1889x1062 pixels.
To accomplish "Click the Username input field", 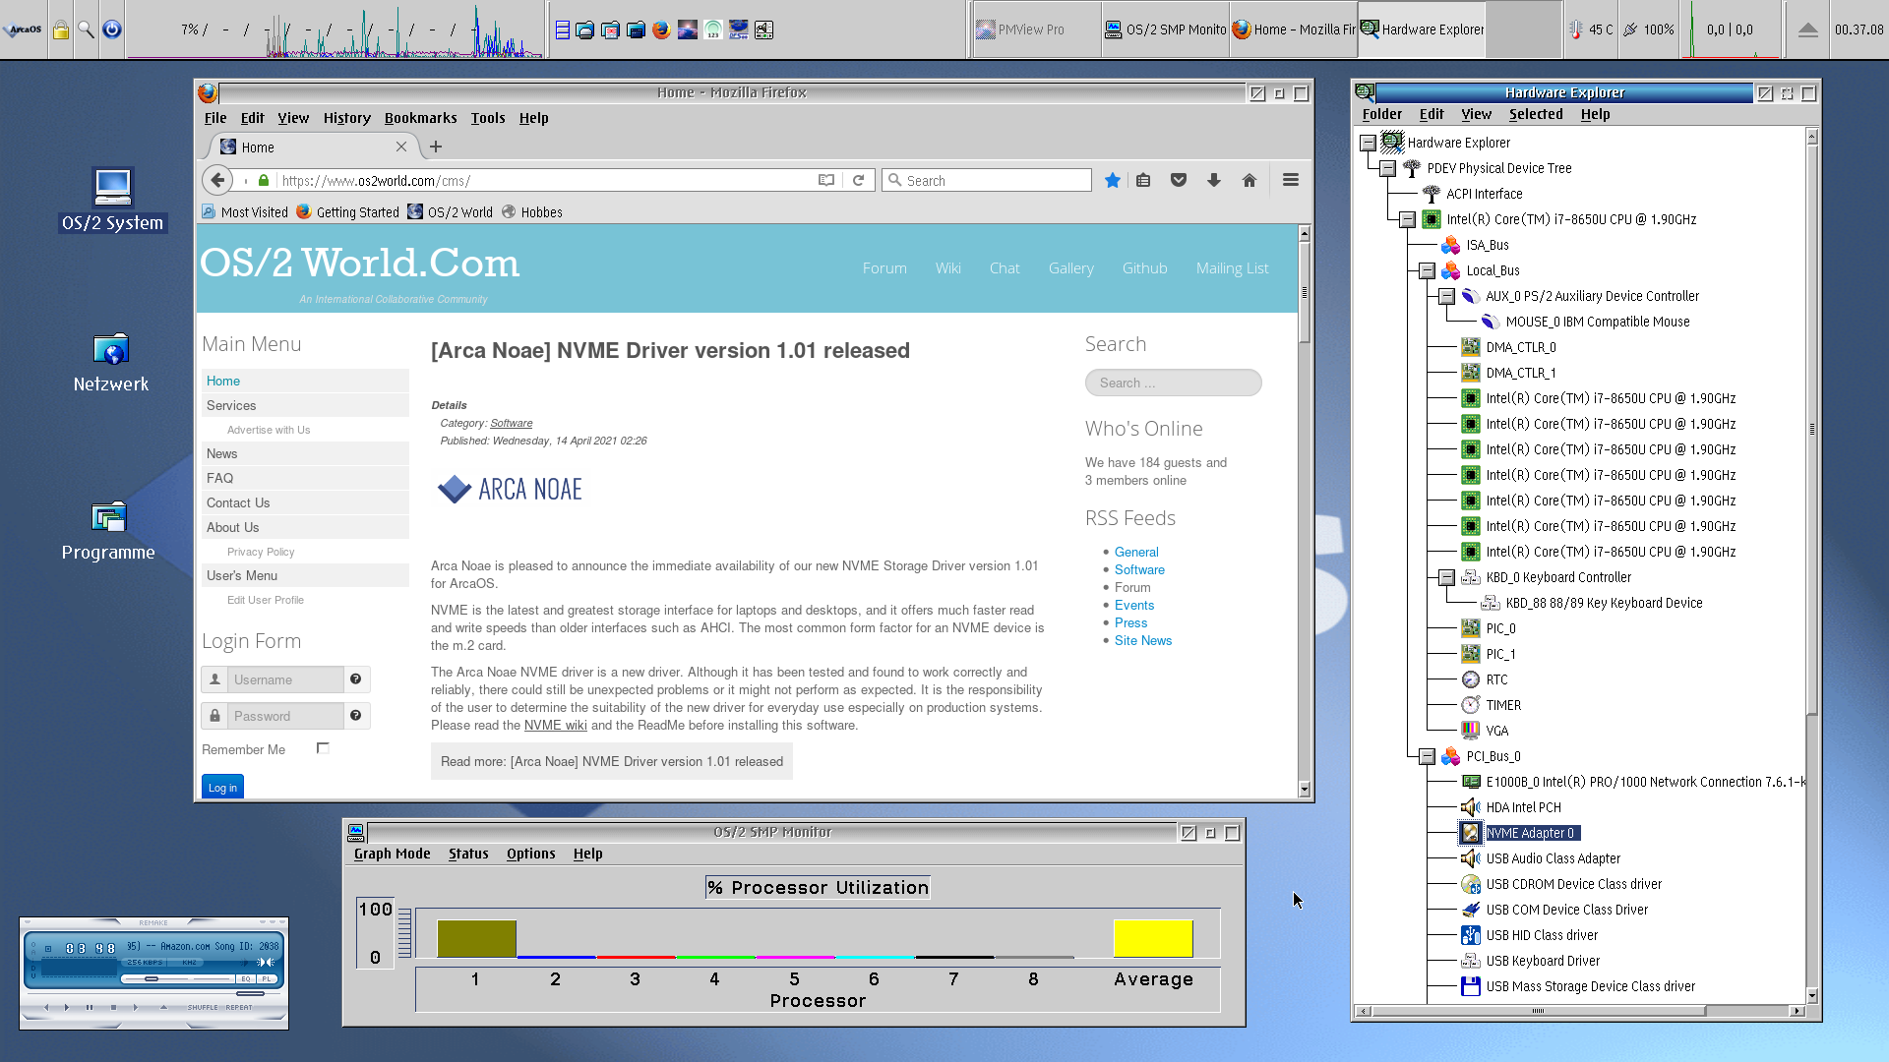I will coord(285,679).
